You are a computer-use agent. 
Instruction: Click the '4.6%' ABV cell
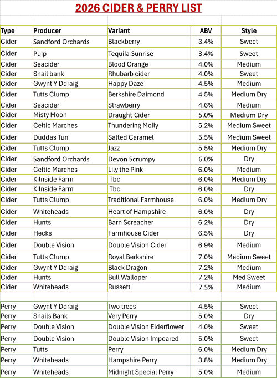(x=206, y=105)
